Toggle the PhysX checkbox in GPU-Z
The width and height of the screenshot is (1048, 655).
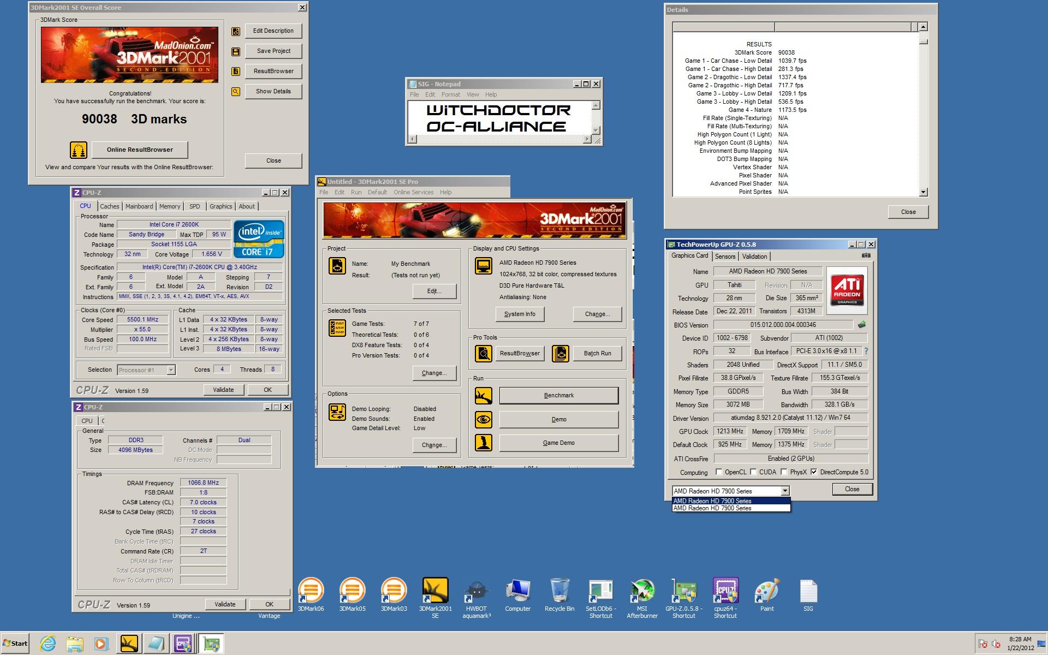coord(784,472)
